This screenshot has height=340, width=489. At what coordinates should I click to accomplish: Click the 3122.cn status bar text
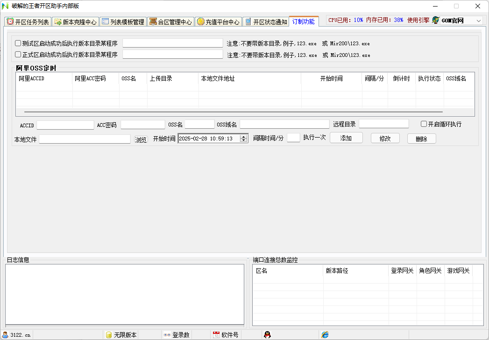coord(20,335)
